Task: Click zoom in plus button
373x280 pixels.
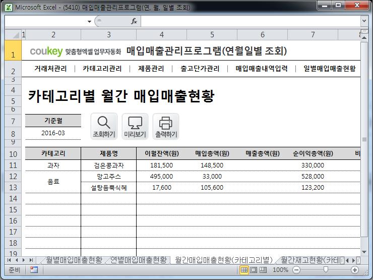Action: [355, 270]
